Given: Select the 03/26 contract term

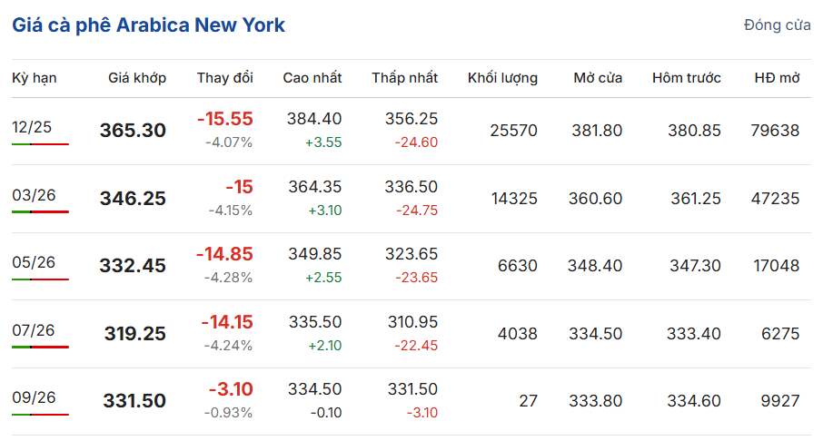Looking at the screenshot, I should 33,194.
